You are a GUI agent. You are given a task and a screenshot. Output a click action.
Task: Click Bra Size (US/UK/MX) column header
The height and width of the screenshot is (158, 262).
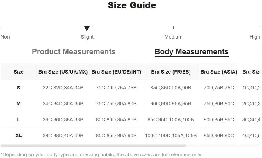[x=63, y=72]
